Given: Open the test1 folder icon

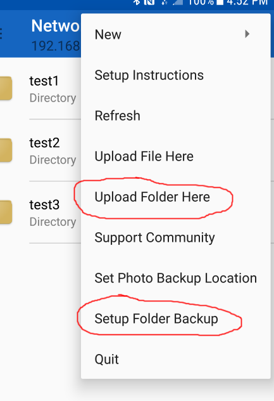Looking at the screenshot, I should pos(6,88).
